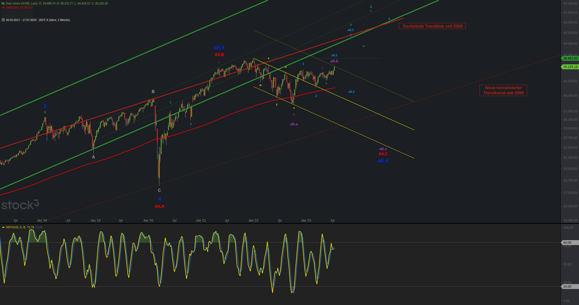Select the 'Neue konstruierter Trendkanal seit 2009' annotation box
This screenshot has width=579, height=305.
click(x=503, y=90)
